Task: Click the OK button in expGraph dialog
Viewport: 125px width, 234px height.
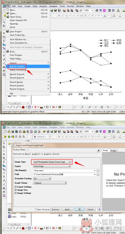Action: point(80,209)
